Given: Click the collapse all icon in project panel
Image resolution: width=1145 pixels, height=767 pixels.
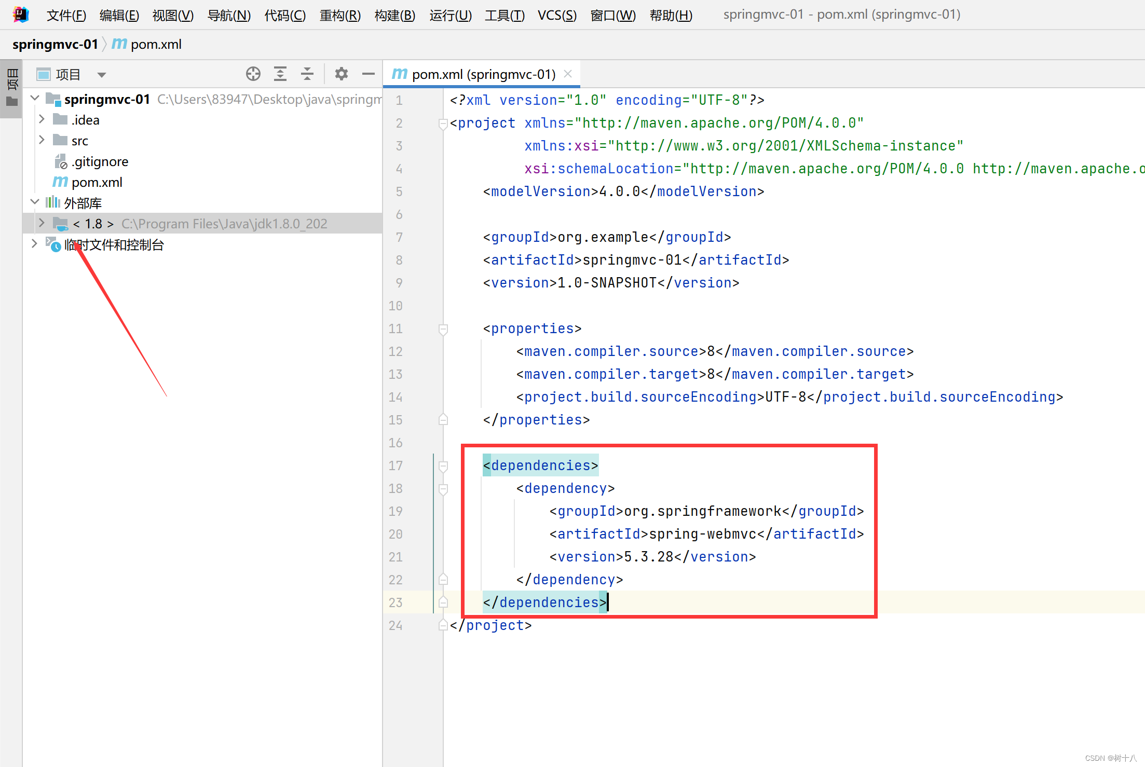Looking at the screenshot, I should pos(307,74).
